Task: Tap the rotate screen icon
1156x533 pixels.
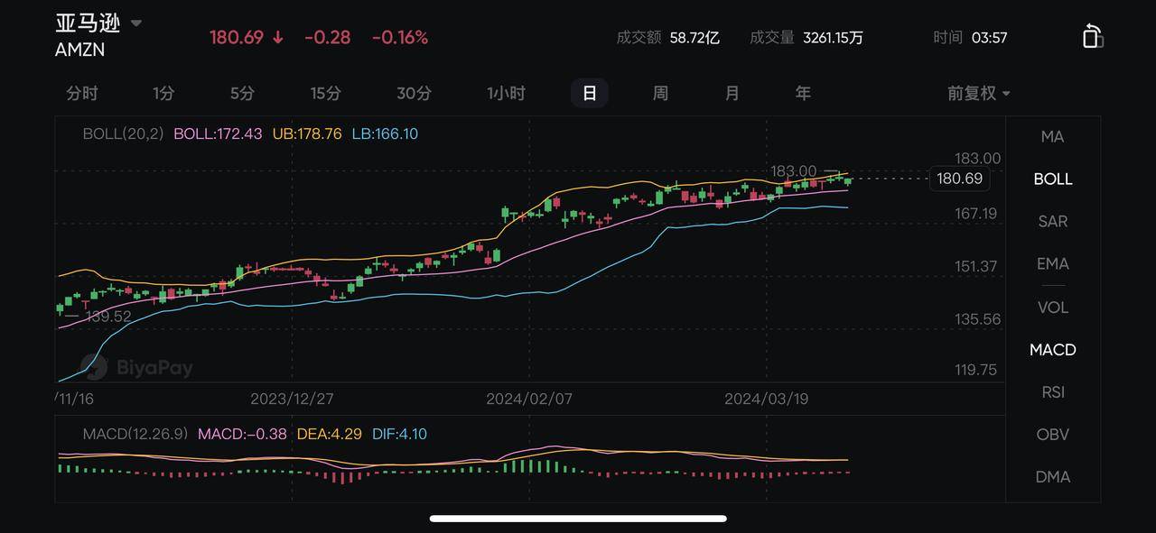Action: pyautogui.click(x=1093, y=36)
